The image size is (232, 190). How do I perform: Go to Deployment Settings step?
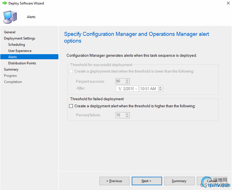click(19, 38)
